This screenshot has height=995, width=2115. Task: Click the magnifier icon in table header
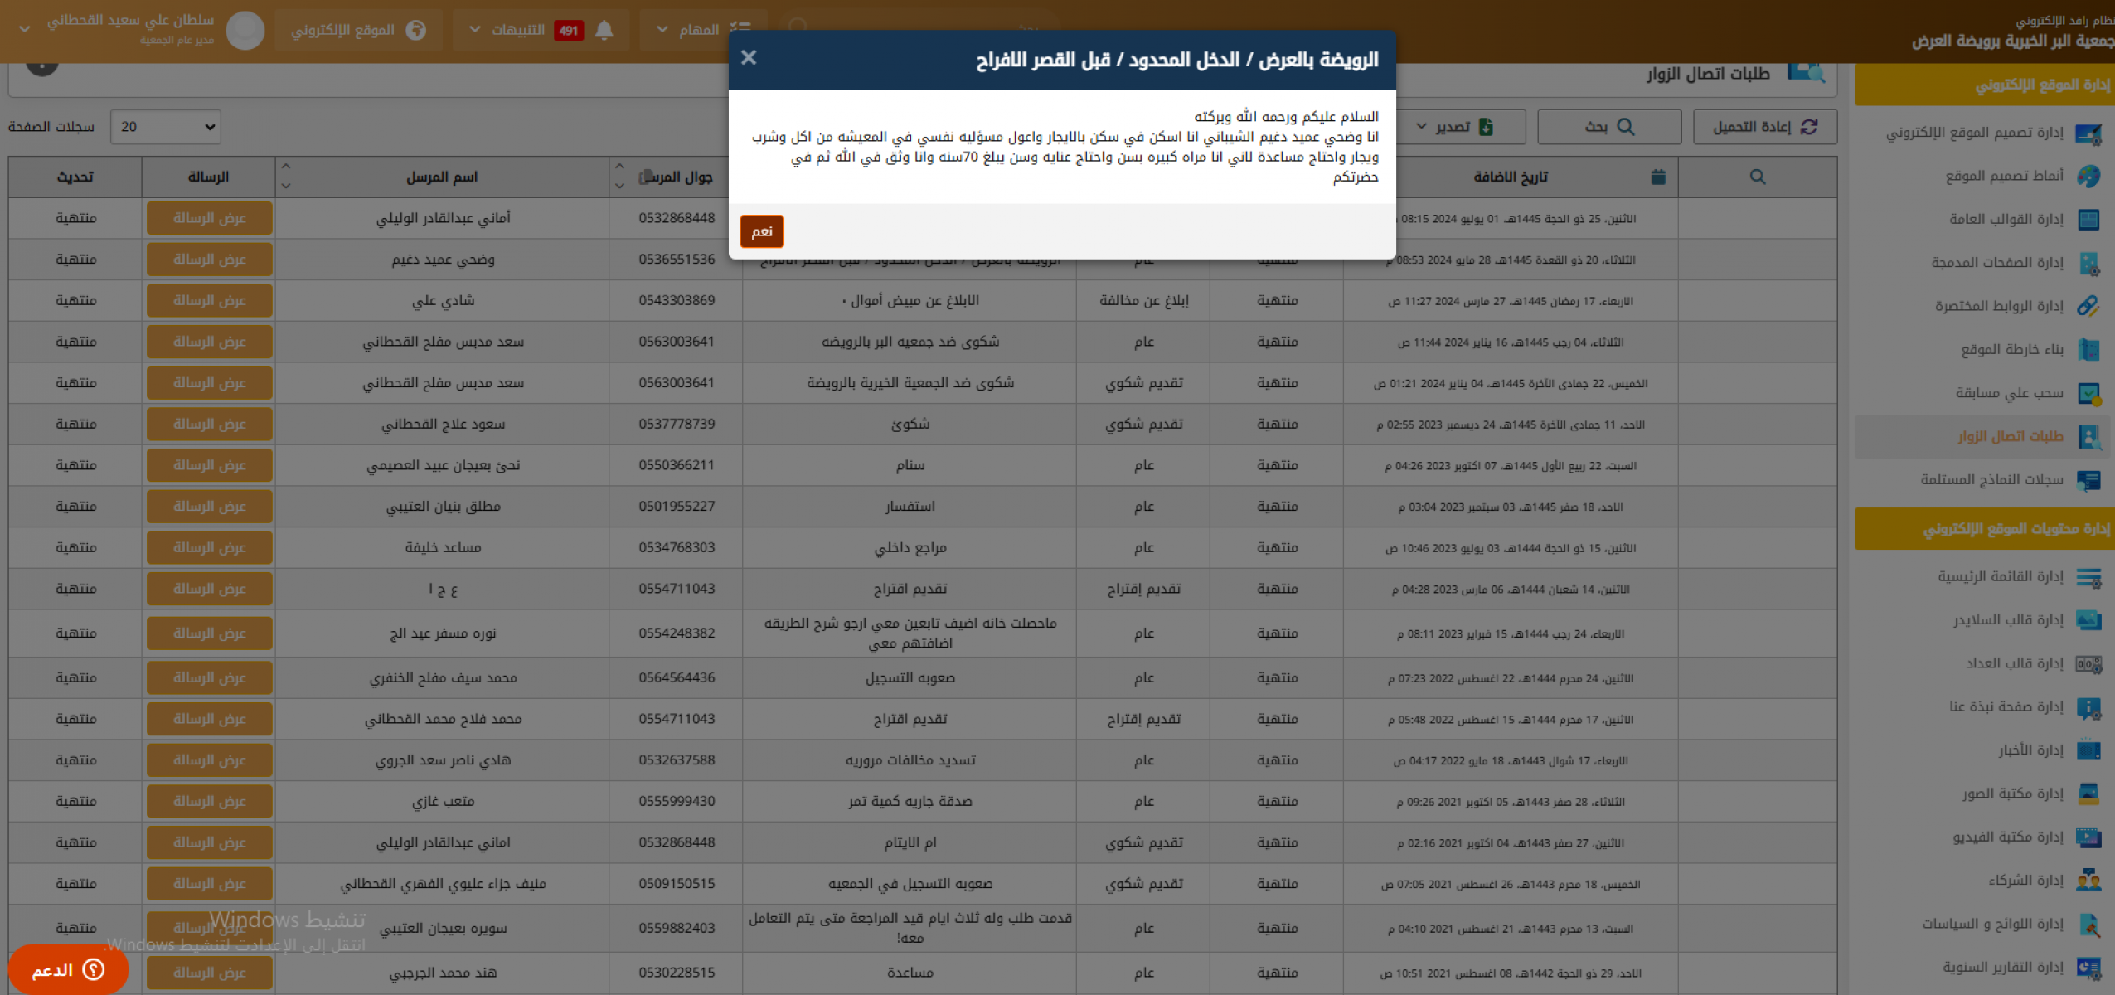pos(1757,177)
